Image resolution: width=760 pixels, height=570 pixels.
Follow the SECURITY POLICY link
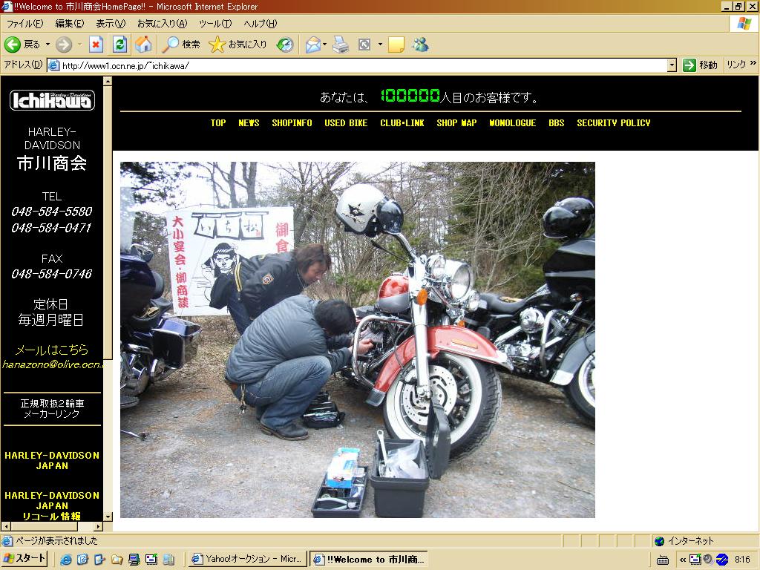tap(613, 123)
